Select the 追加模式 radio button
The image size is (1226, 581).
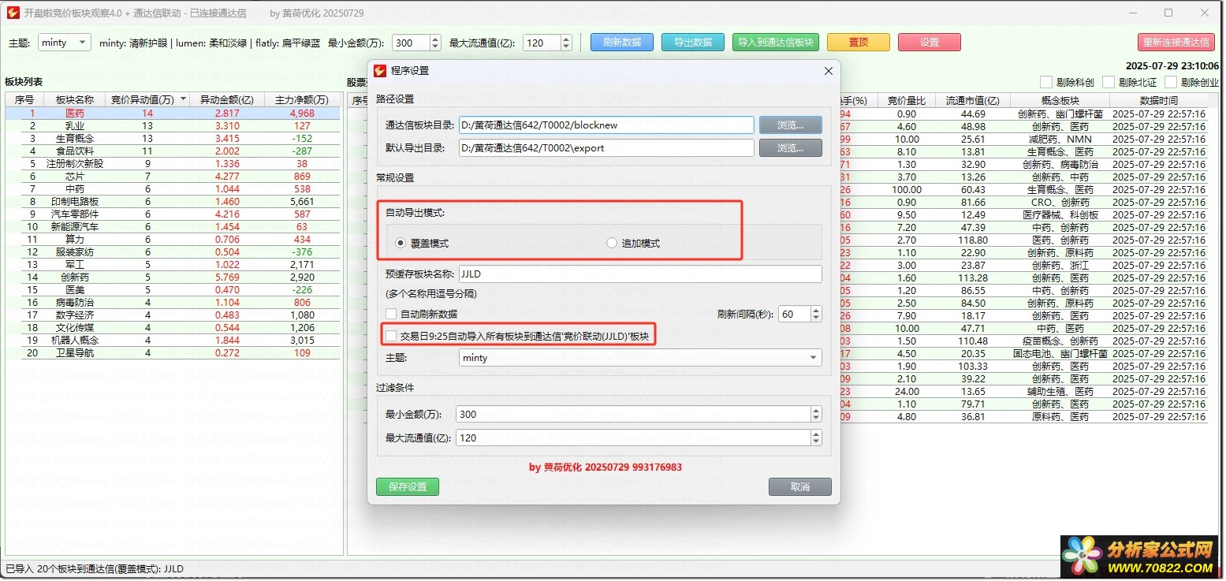pos(612,243)
